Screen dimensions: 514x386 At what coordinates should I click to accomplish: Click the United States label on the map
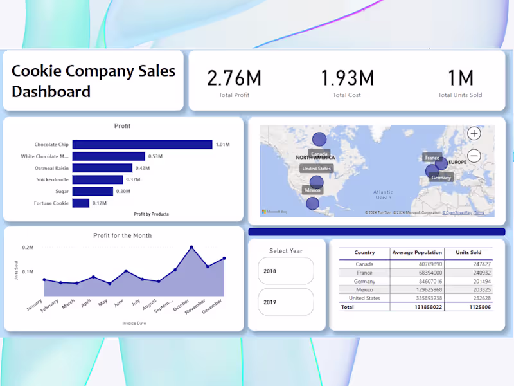point(316,168)
